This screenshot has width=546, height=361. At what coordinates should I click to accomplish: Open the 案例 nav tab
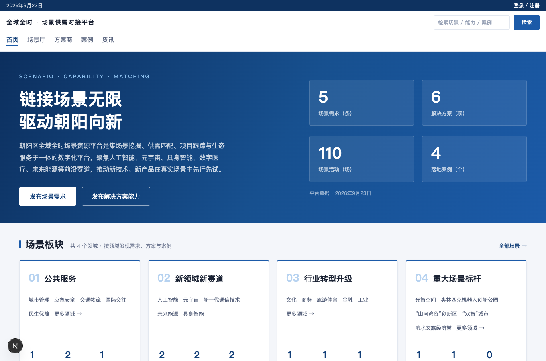pos(87,40)
